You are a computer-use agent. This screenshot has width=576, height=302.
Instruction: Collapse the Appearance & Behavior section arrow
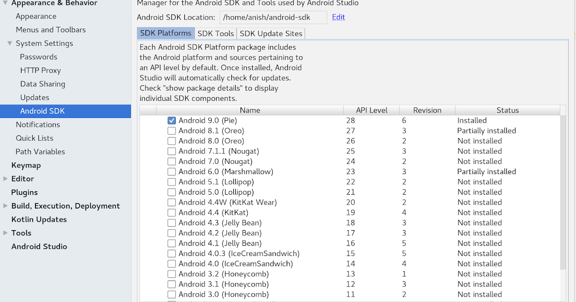click(x=5, y=3)
